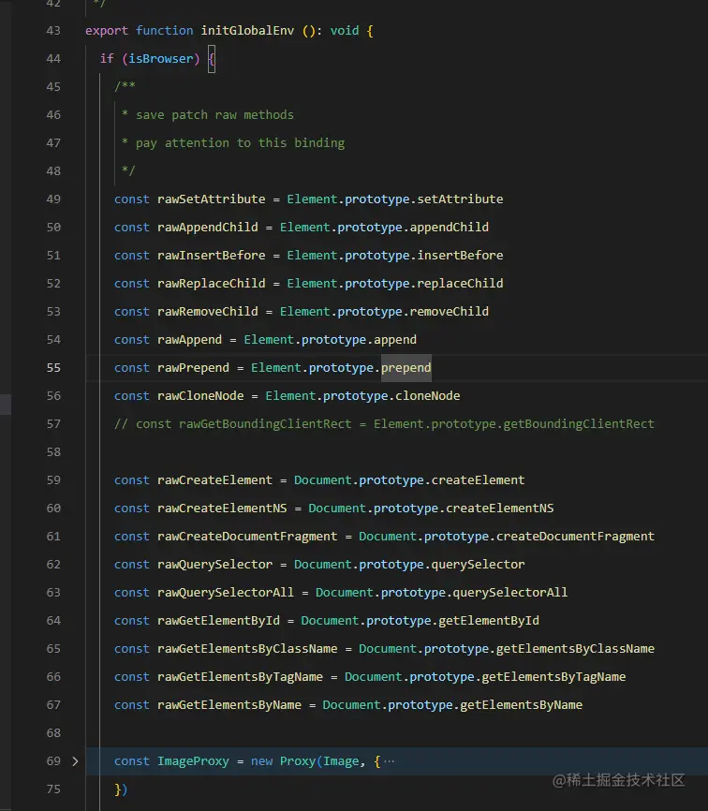Click the rawCloneNode variable
708x811 pixels.
200,396
